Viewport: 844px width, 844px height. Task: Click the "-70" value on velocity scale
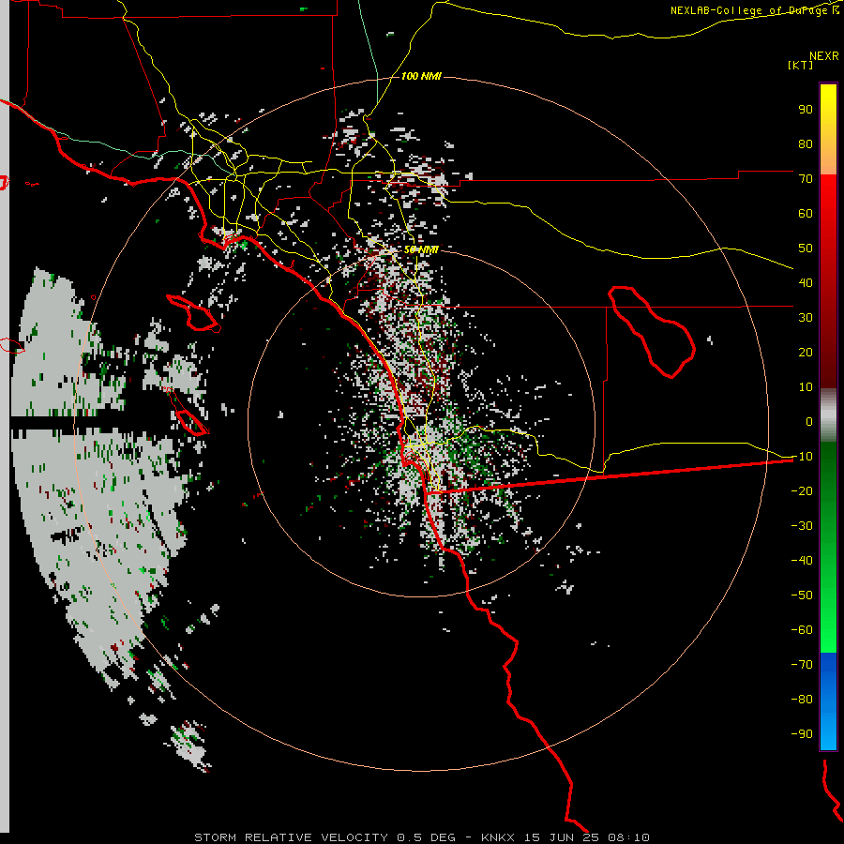(802, 665)
